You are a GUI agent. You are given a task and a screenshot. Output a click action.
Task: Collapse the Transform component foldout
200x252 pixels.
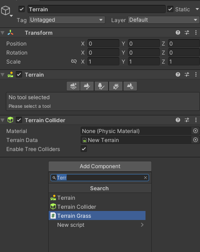pyautogui.click(x=3, y=33)
